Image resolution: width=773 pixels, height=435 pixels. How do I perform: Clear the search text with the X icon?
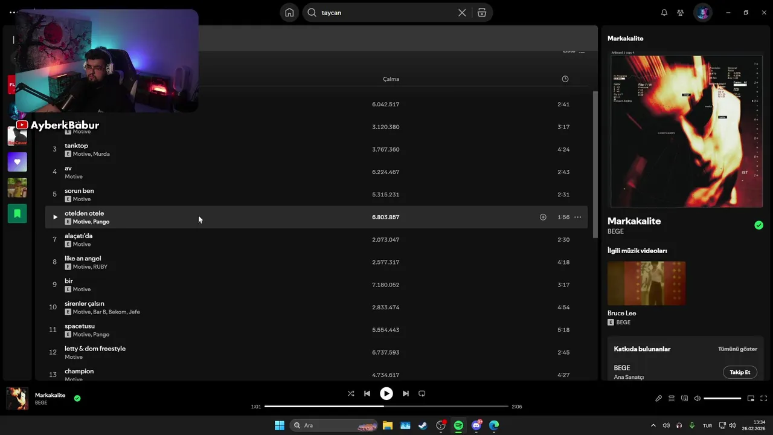(462, 13)
